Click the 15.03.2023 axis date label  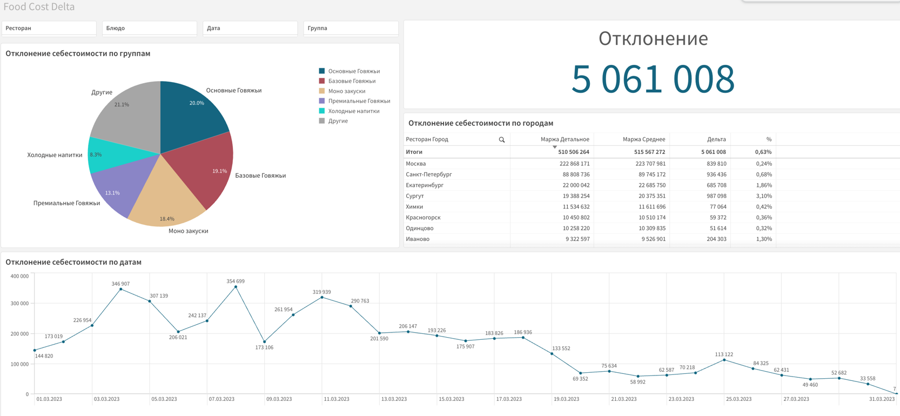click(452, 399)
